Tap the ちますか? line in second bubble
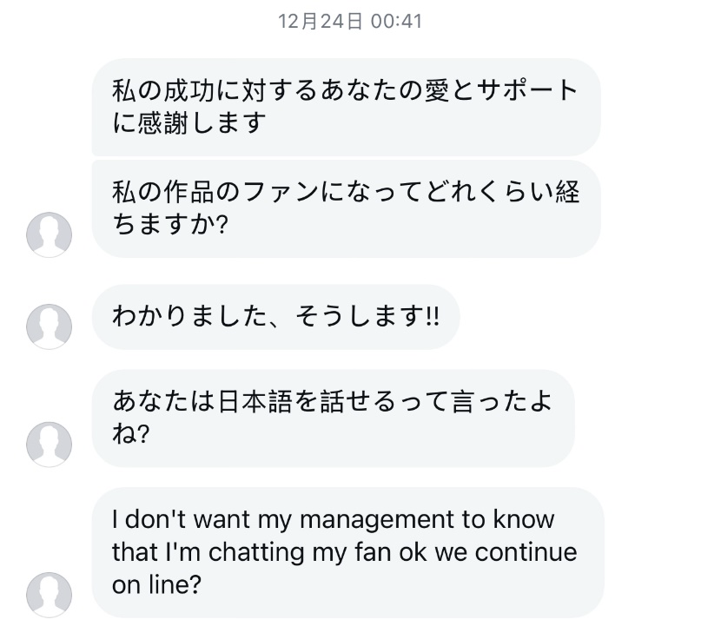 170,224
